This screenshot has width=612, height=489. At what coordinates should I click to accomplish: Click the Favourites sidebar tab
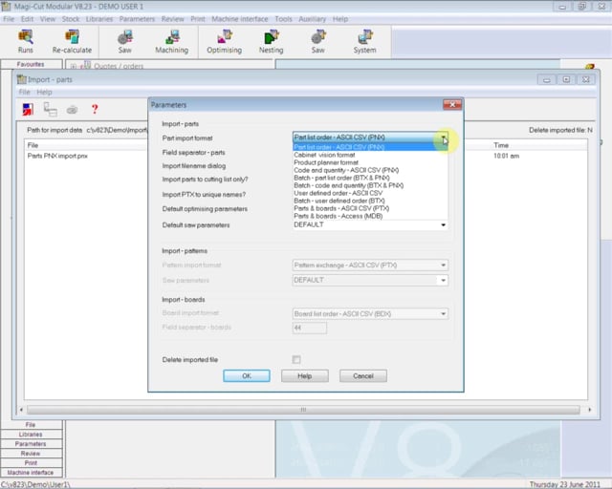[x=31, y=64]
